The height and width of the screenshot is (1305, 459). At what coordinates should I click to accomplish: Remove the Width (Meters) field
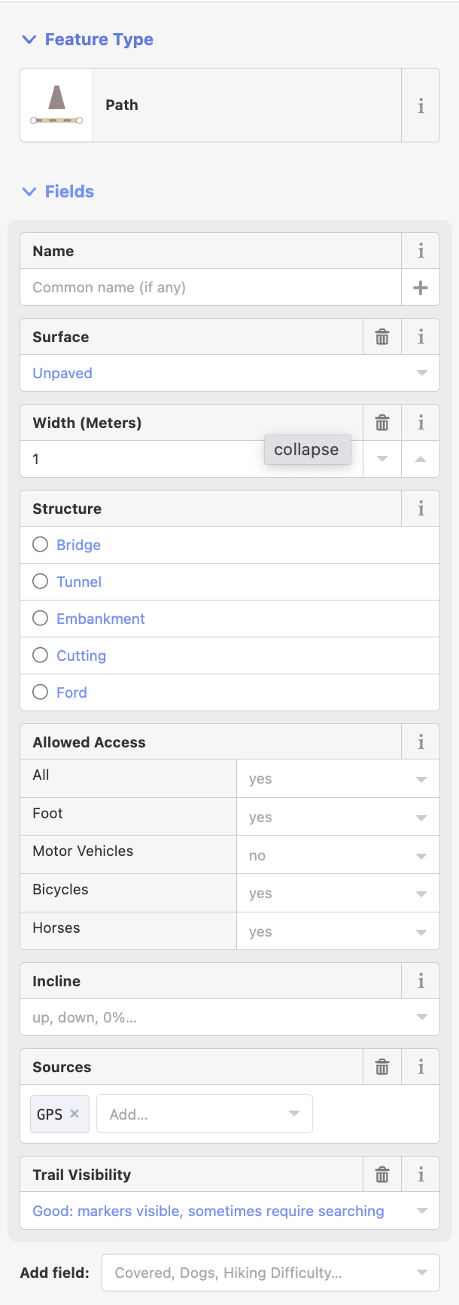[382, 423]
